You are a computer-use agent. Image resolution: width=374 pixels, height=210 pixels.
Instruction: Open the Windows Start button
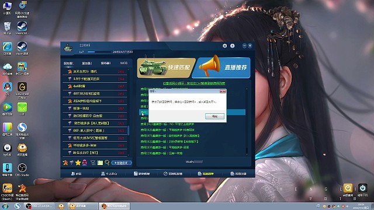5,206
